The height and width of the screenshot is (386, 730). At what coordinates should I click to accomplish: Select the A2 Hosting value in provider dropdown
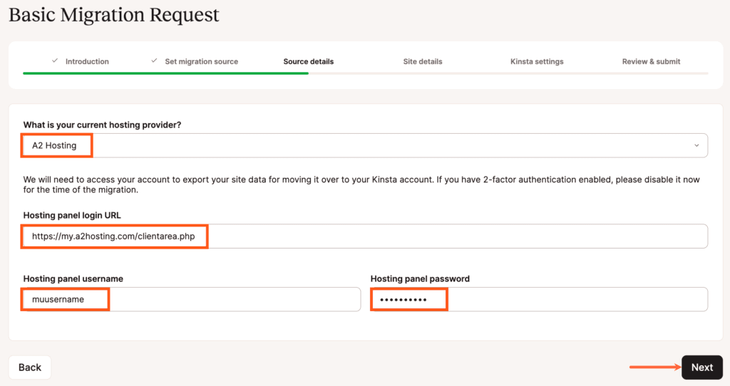(55, 146)
